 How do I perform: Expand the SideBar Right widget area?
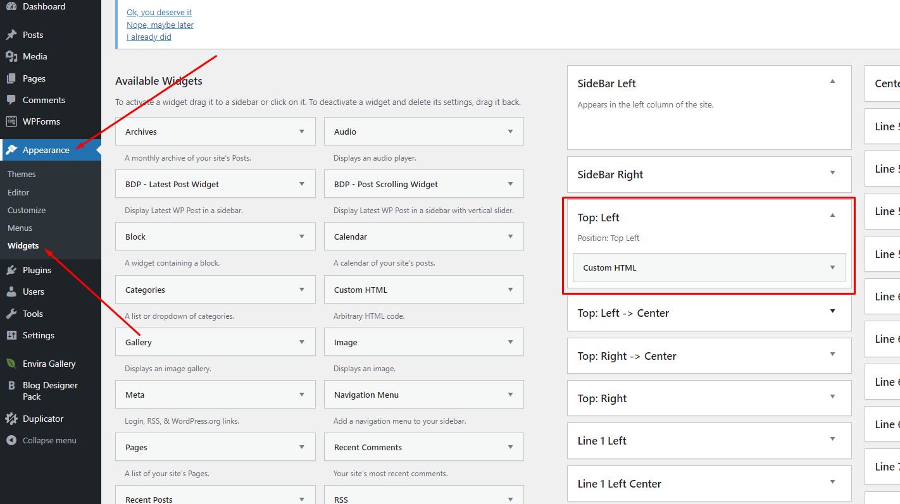tap(832, 173)
